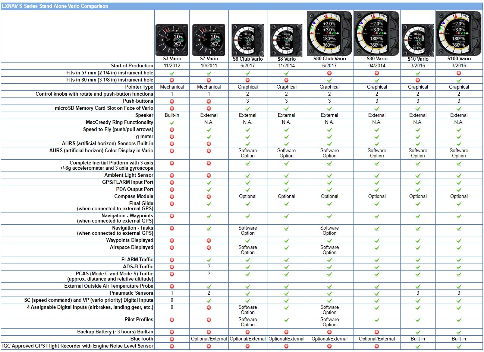The width and height of the screenshot is (484, 352).
Task: Click 'Software Option' AHRS Color Display for S8 Club
Action: click(x=248, y=153)
